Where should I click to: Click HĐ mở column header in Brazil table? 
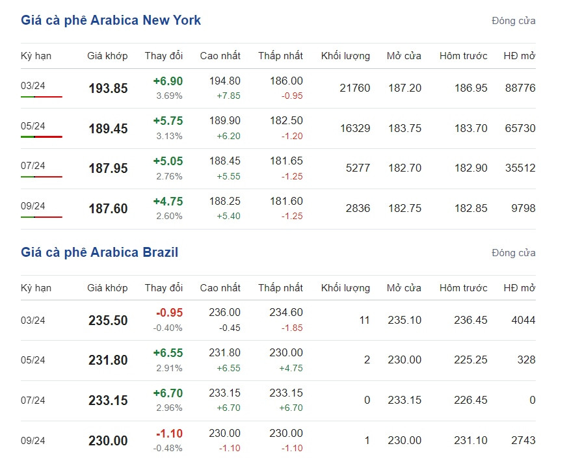(x=519, y=288)
